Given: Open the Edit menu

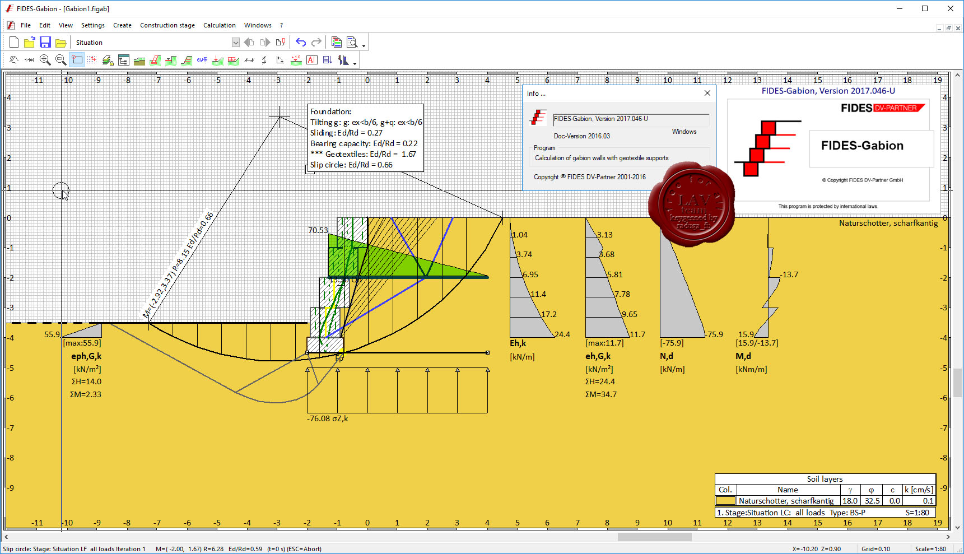Looking at the screenshot, I should (45, 25).
